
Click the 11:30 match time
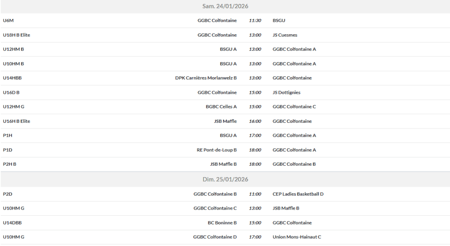tap(255, 21)
